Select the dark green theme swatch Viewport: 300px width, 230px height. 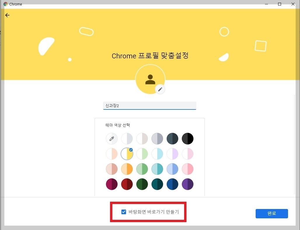tap(142, 184)
